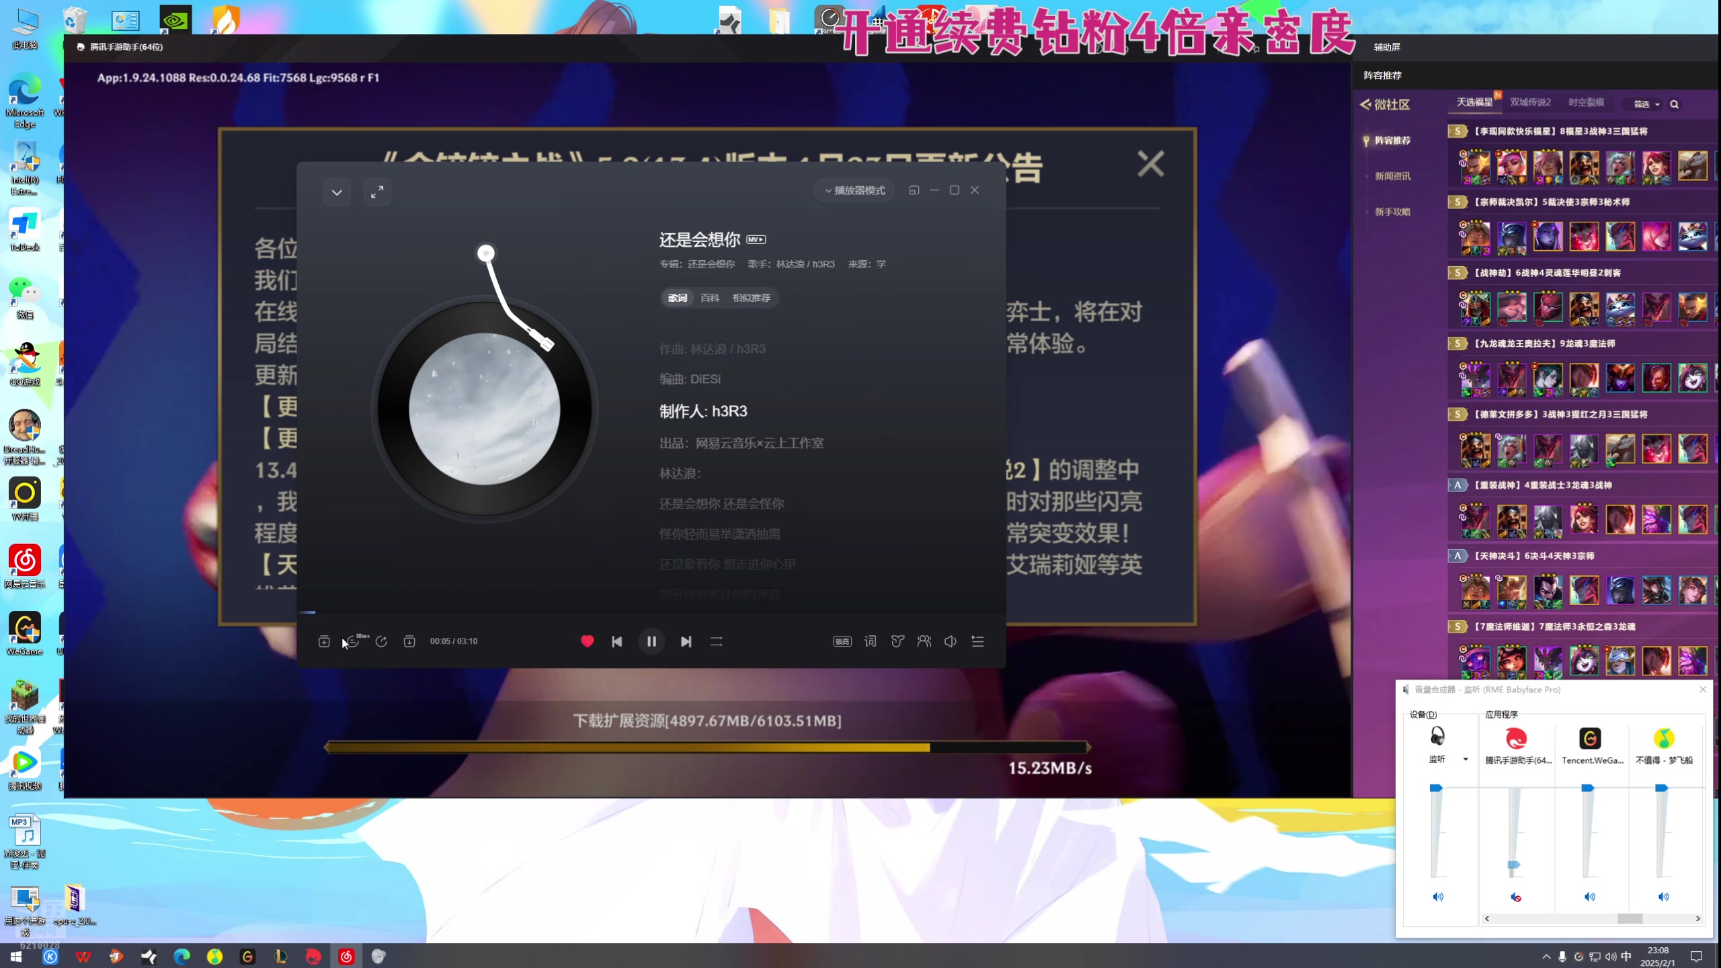Pause the playing song
Viewport: 1721px width, 968px height.
[x=651, y=641]
